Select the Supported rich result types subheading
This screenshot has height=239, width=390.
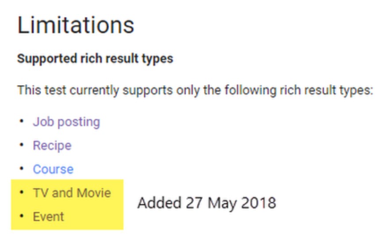pyautogui.click(x=95, y=59)
